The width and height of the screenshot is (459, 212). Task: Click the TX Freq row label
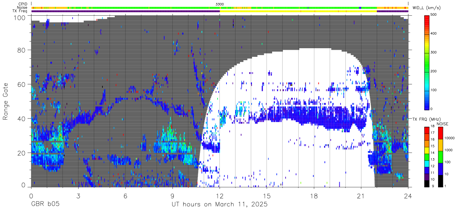20,11
